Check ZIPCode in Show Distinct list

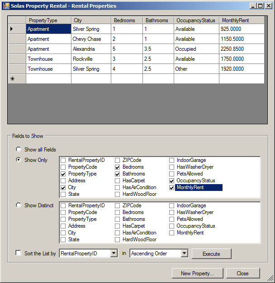(117, 205)
